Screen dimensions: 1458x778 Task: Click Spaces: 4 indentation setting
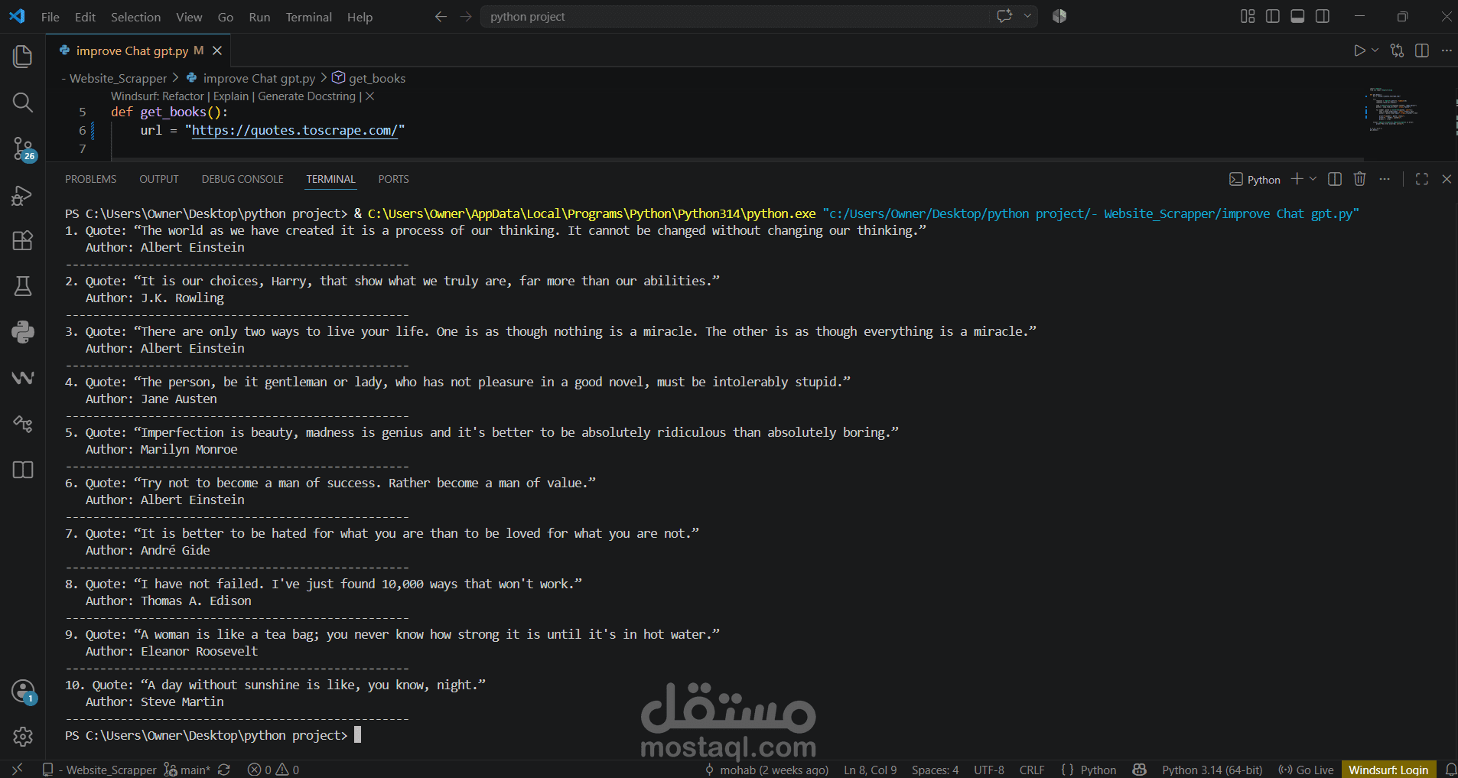pyautogui.click(x=935, y=770)
